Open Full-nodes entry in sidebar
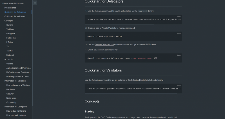This screenshot has height=119, width=225. click(11, 38)
